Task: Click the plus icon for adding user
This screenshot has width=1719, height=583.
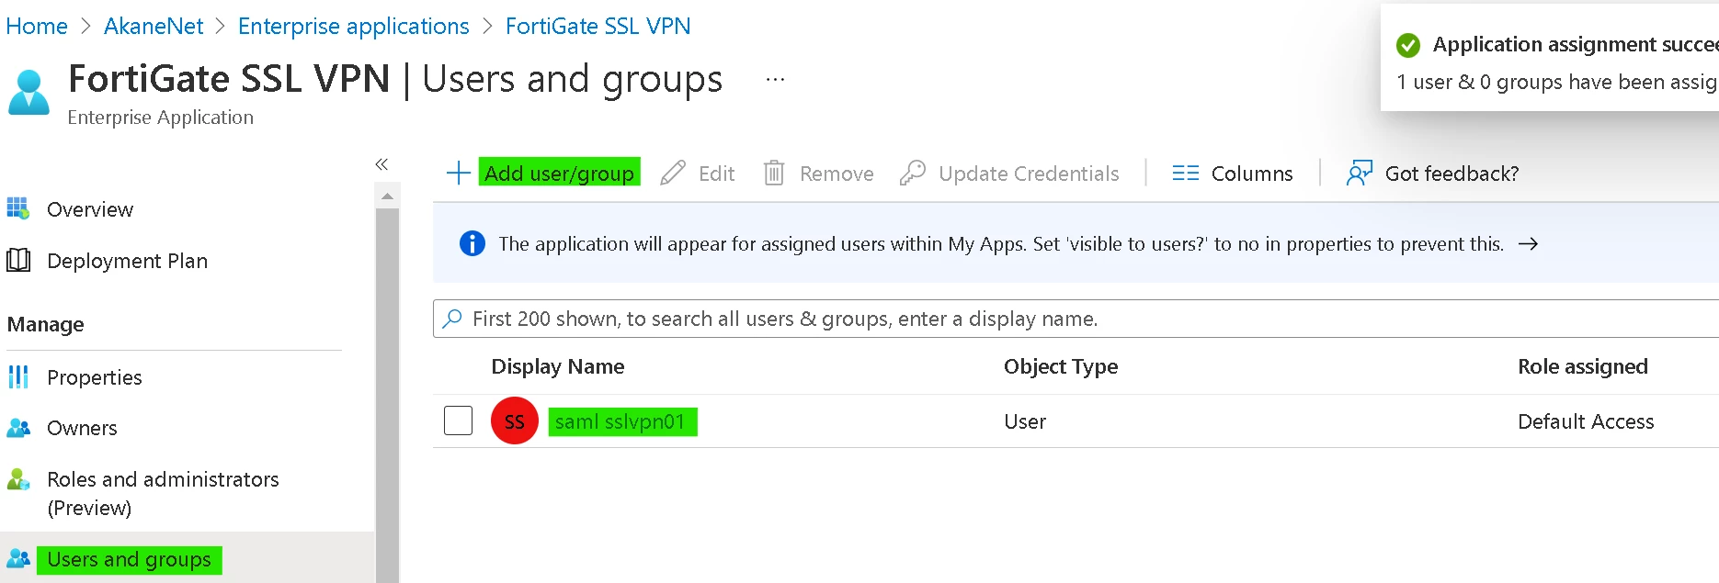Action: [x=458, y=173]
